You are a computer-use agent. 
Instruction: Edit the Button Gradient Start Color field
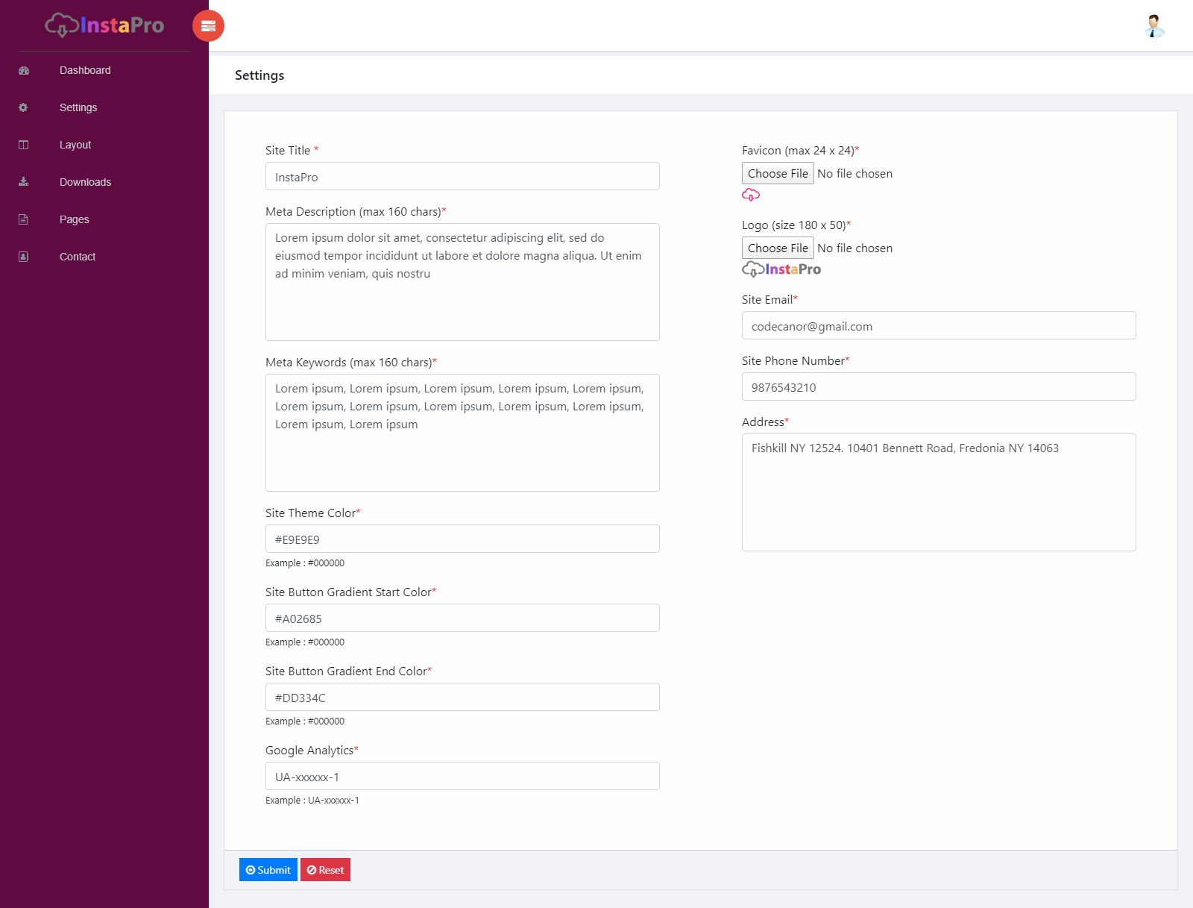462,618
